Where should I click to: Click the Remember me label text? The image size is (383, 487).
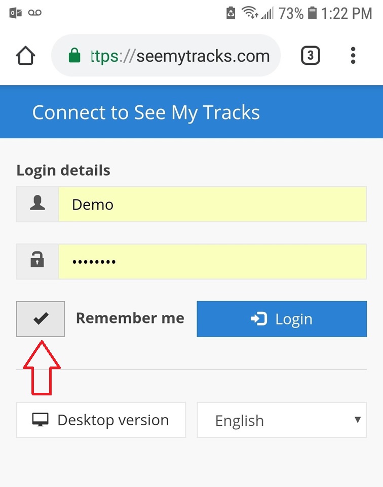pos(130,318)
